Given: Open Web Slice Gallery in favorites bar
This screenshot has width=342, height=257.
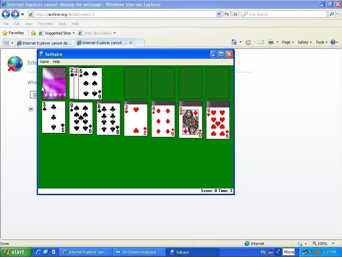Looking at the screenshot, I should click(x=97, y=33).
